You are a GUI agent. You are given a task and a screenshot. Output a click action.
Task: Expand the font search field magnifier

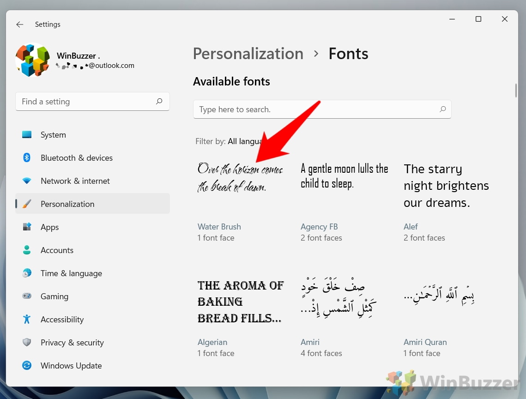point(442,109)
